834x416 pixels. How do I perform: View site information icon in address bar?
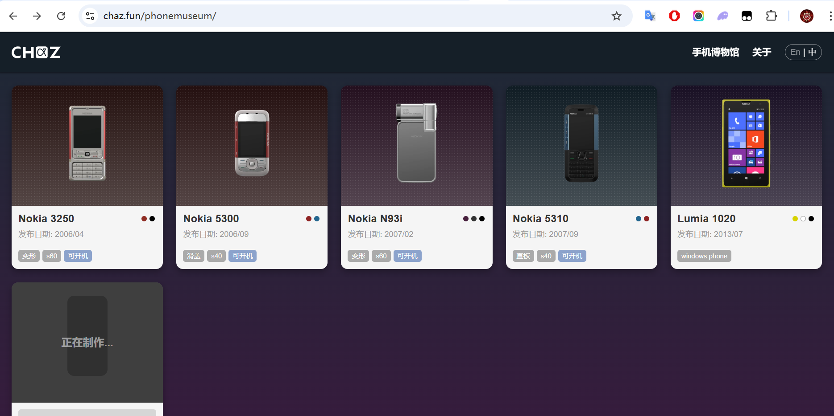pos(90,16)
